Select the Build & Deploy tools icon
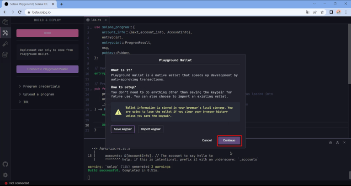This screenshot has height=186, width=351. 5,33
